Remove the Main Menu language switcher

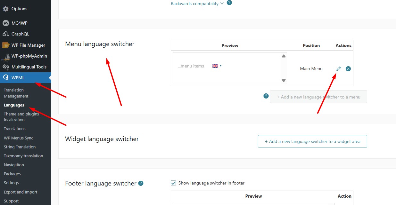pos(348,69)
